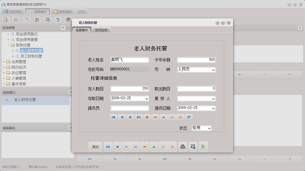Screen dimensions: 305x171
Task: Expand the 仓库管理 folder in the sidebar
Action: tap(4, 61)
